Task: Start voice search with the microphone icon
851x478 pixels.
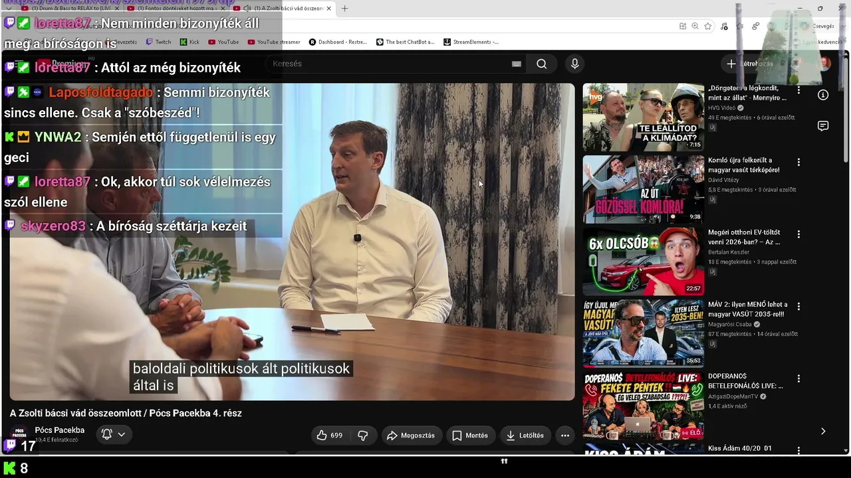Action: click(x=575, y=64)
